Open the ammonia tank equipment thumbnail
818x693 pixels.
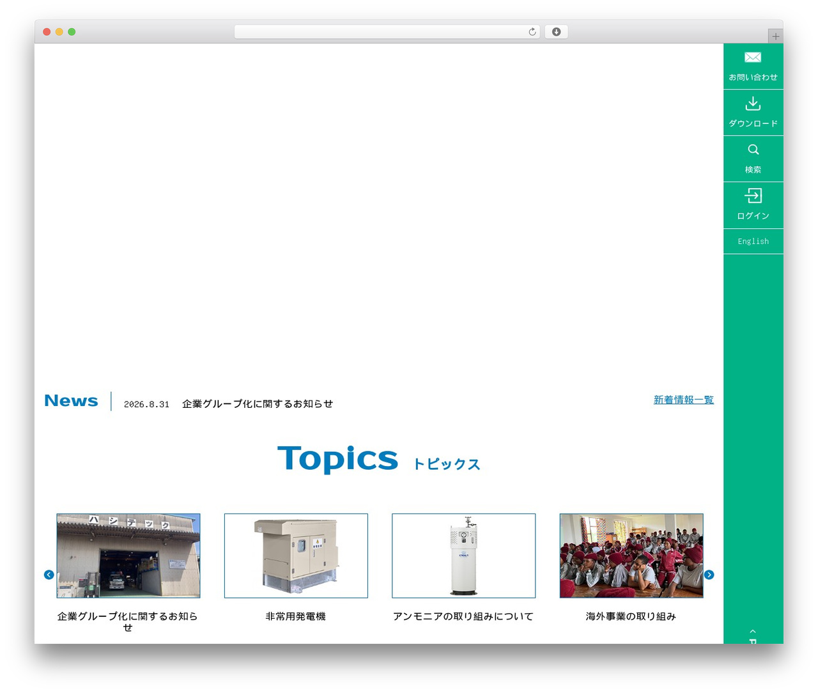[464, 556]
